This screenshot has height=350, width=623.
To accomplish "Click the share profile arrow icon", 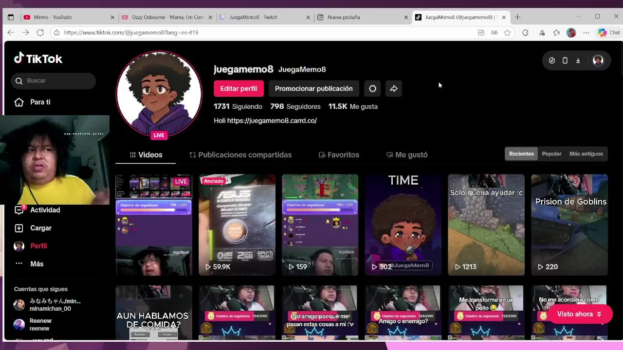I will coord(394,88).
